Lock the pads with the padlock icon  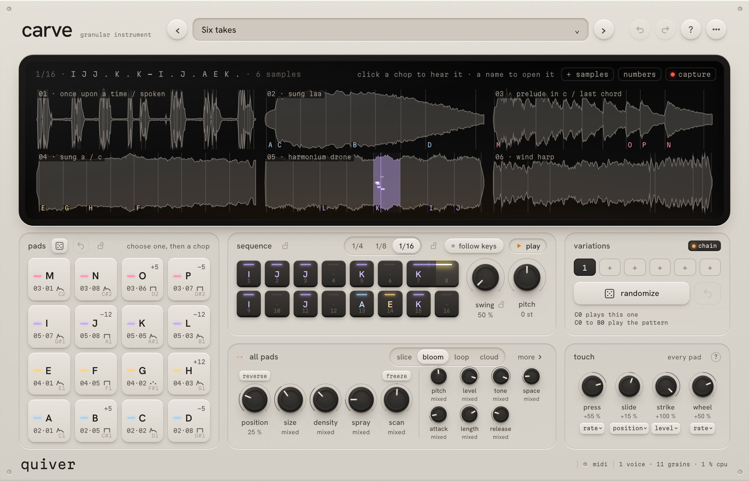click(100, 246)
